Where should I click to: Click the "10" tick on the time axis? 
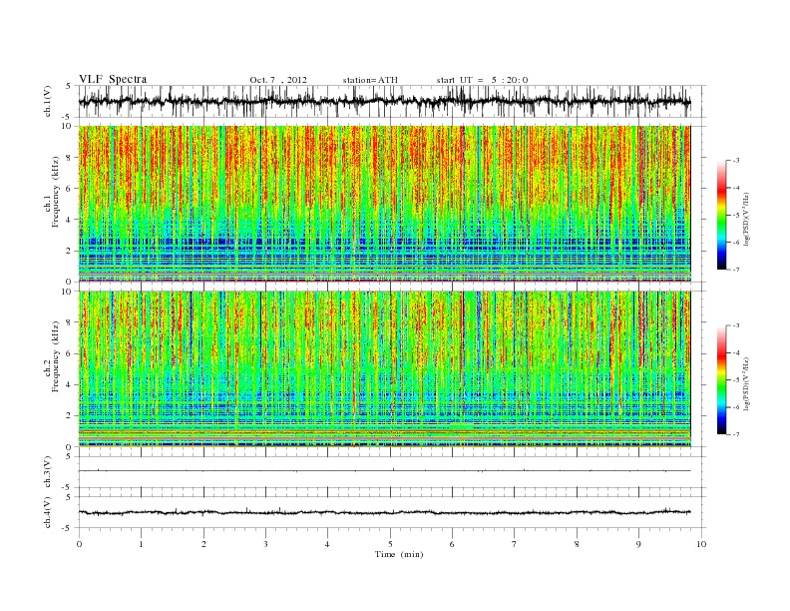point(701,544)
